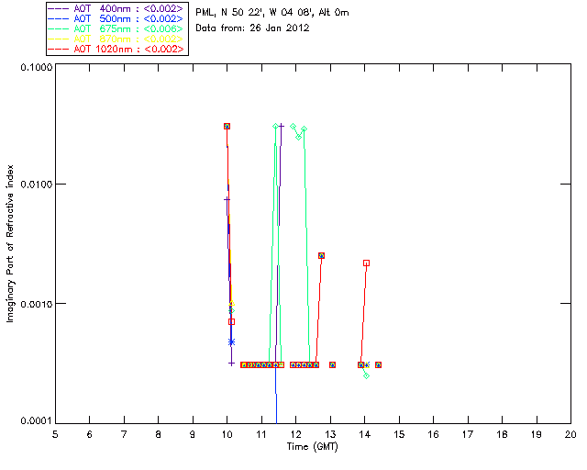The image size is (587, 470).
Task: Click the x-axis tick label 5
Action: [x=55, y=434]
